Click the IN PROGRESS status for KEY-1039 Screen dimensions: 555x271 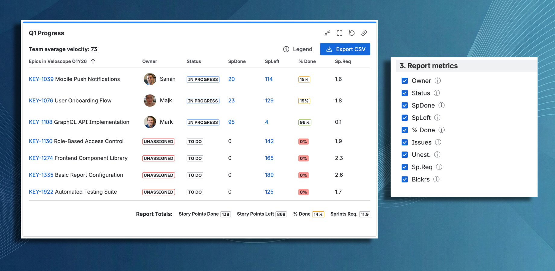coord(203,79)
